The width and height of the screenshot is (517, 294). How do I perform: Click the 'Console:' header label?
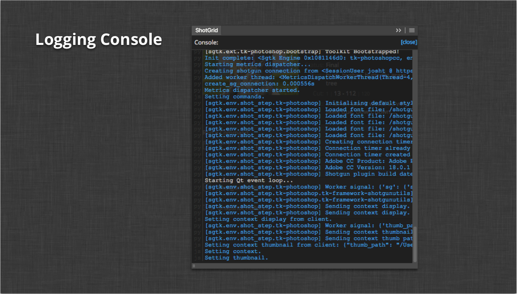click(x=206, y=43)
